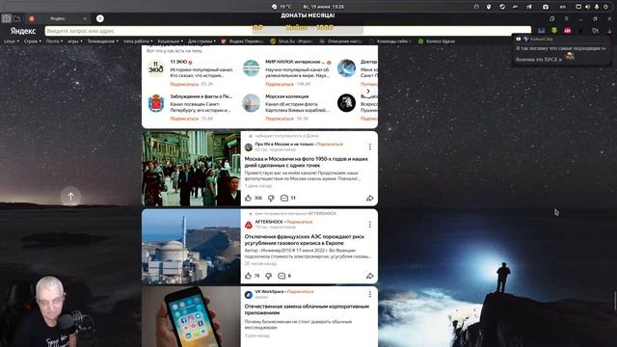Subscribe to the VK WorkSpace channel
Viewport: 617px width, 347px height.
(300, 291)
